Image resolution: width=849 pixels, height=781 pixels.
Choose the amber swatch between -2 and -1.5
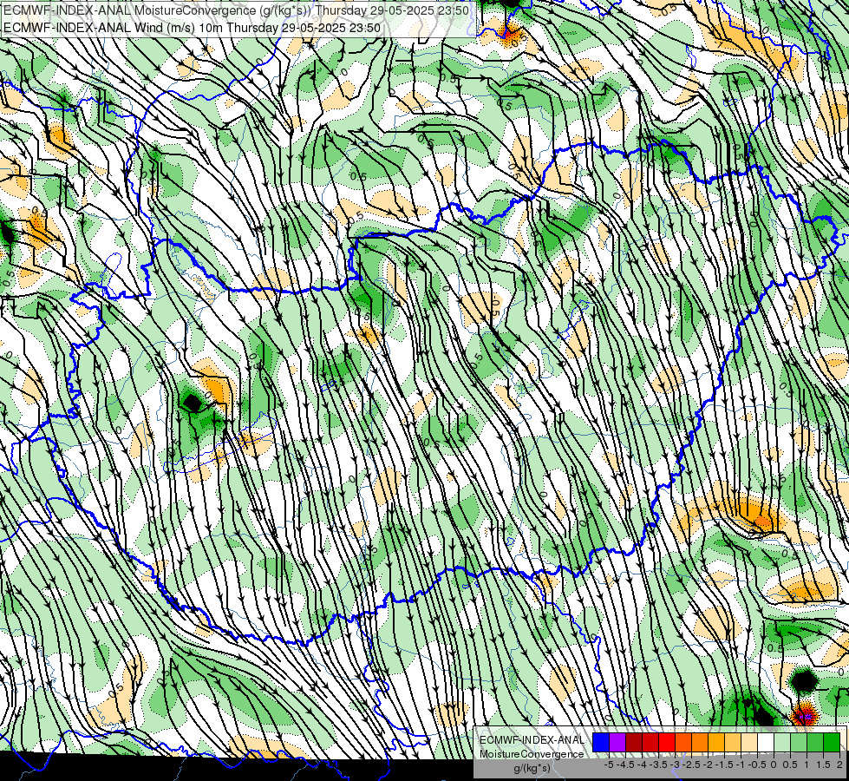tap(716, 743)
